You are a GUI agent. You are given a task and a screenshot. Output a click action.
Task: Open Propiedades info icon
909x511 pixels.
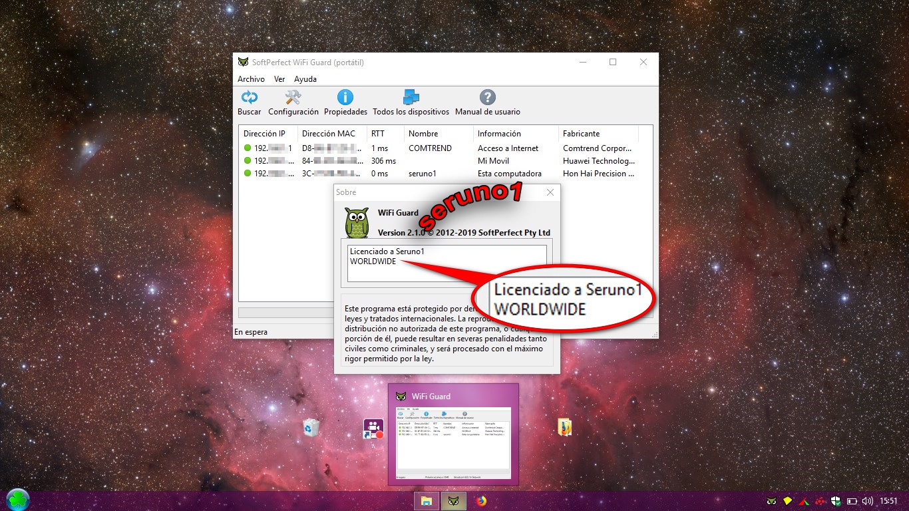coord(345,98)
